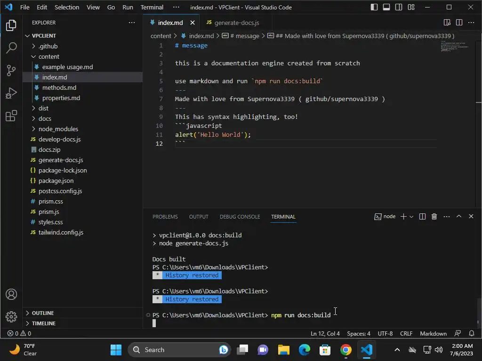Open terminal panel More Actions ellipsis
The height and width of the screenshot is (361, 482).
point(447,216)
